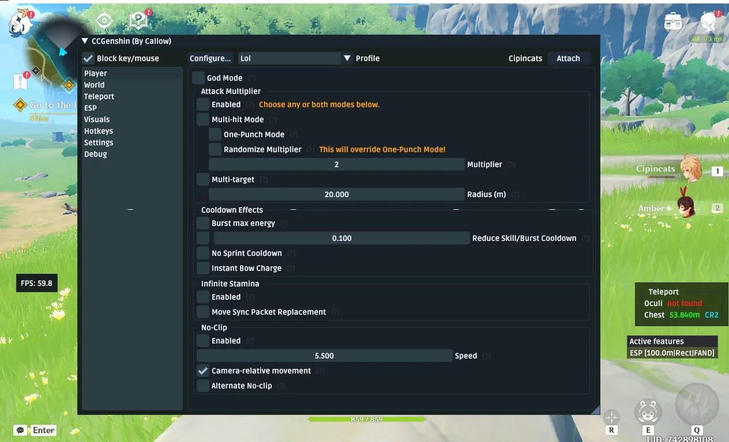The image size is (729, 442).
Task: Click God Mode help (?) marker
Action: pyautogui.click(x=251, y=78)
